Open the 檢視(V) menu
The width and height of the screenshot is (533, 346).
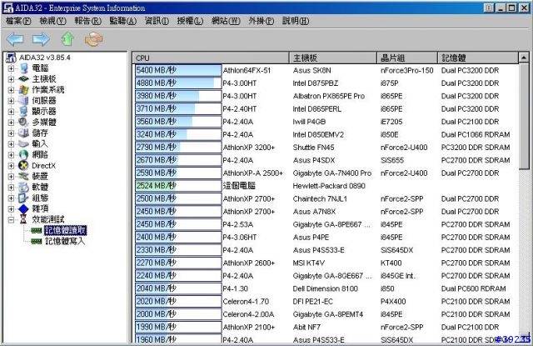[52, 21]
